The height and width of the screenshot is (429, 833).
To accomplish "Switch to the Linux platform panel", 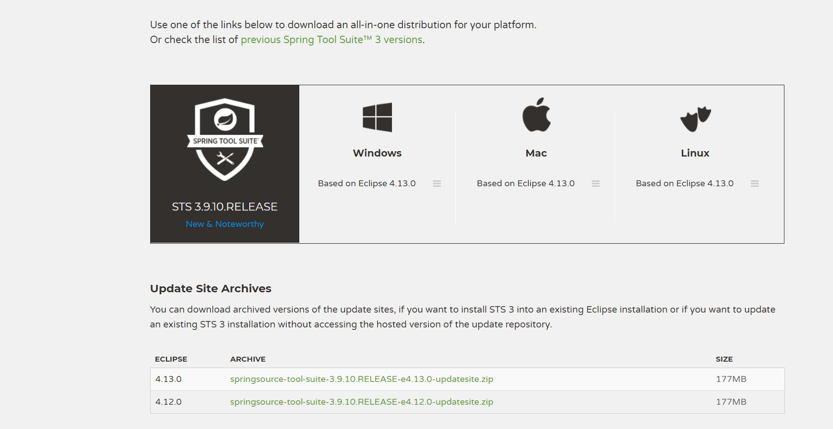I will 695,153.
